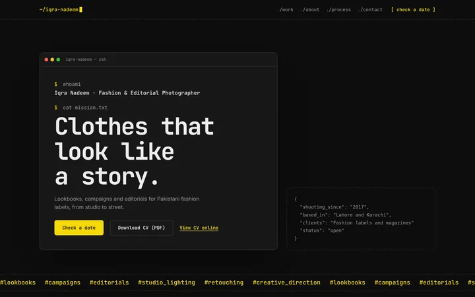
Task: Open the ./about nav link
Action: (x=309, y=10)
